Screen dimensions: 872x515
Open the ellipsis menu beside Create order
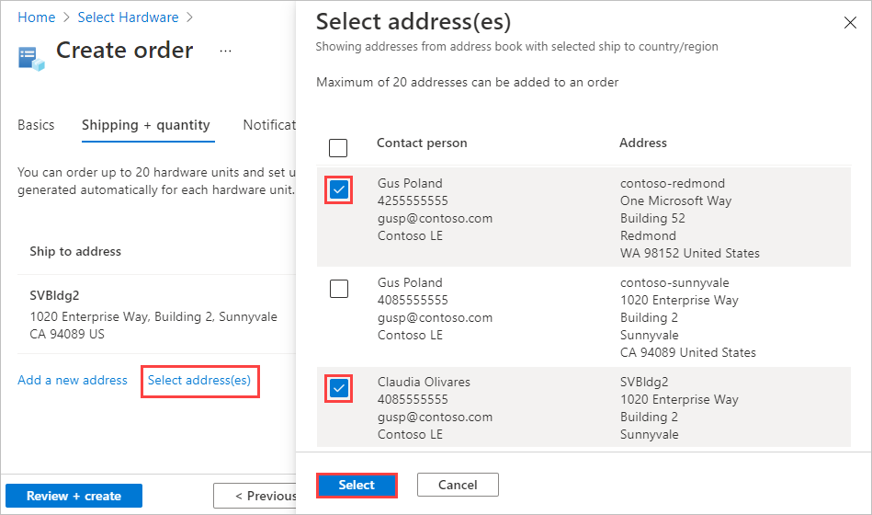(x=225, y=51)
